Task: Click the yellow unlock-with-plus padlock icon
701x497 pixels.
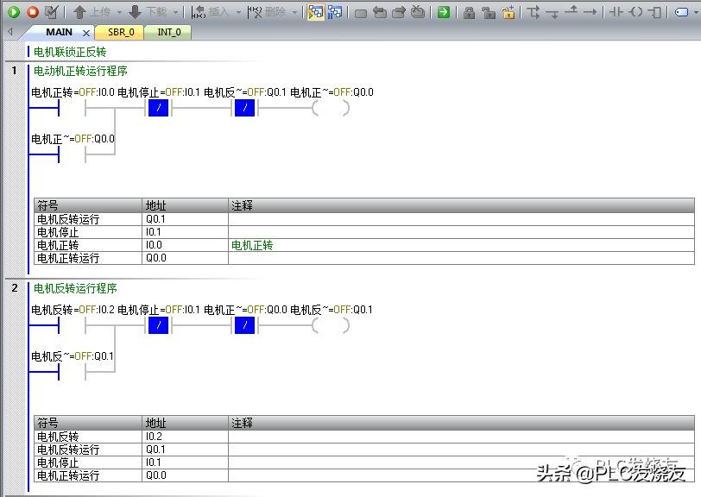Action: [508, 12]
